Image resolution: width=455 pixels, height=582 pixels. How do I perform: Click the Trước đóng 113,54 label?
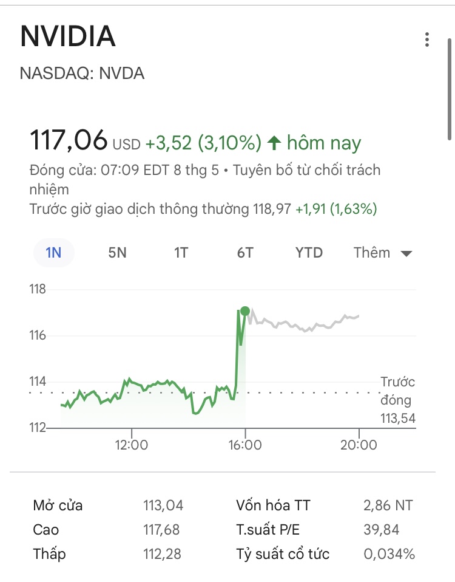(x=398, y=400)
